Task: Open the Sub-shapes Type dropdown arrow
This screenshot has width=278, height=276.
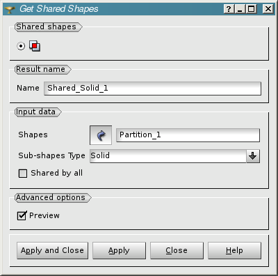Action: coord(253,156)
